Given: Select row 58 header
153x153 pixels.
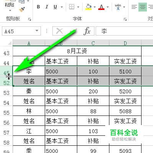Looking at the screenshot, I should point(7,141).
